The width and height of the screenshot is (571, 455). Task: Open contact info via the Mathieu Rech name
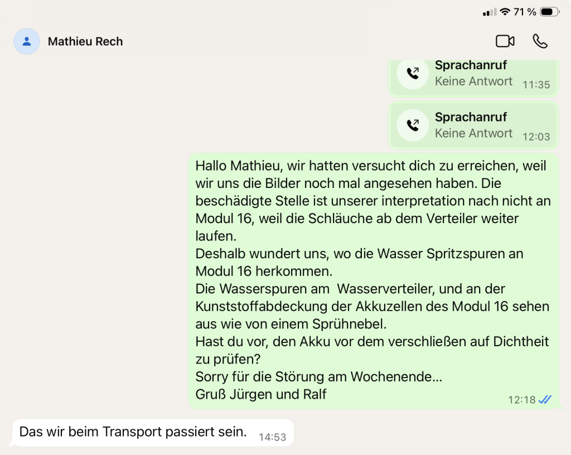(85, 41)
